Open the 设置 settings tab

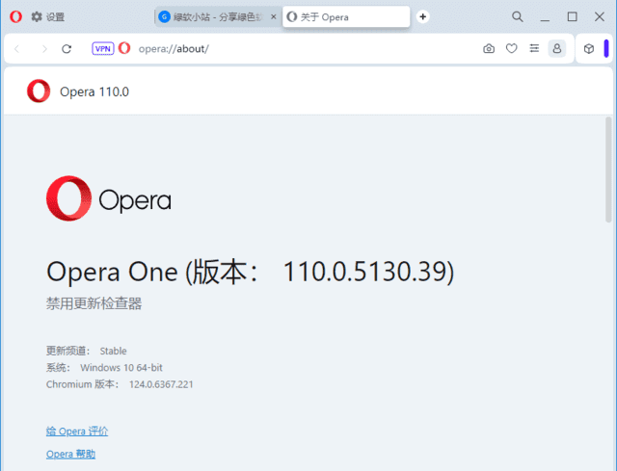point(47,17)
